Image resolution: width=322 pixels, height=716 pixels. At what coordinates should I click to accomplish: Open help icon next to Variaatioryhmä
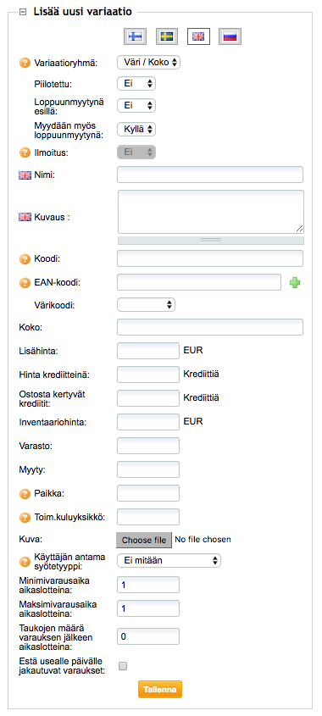coord(25,63)
